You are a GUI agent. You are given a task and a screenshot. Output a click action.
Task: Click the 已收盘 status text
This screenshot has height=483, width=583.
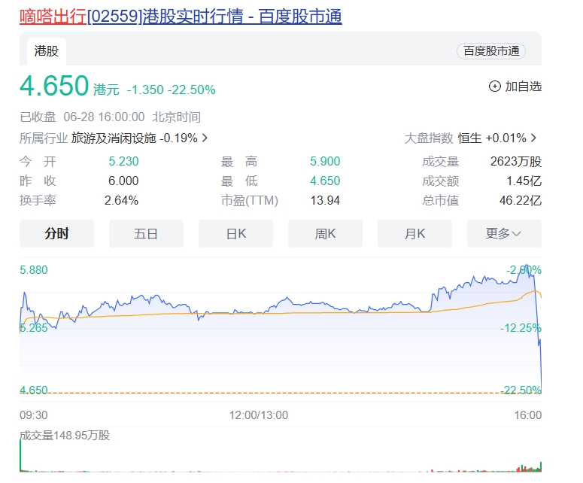(38, 117)
